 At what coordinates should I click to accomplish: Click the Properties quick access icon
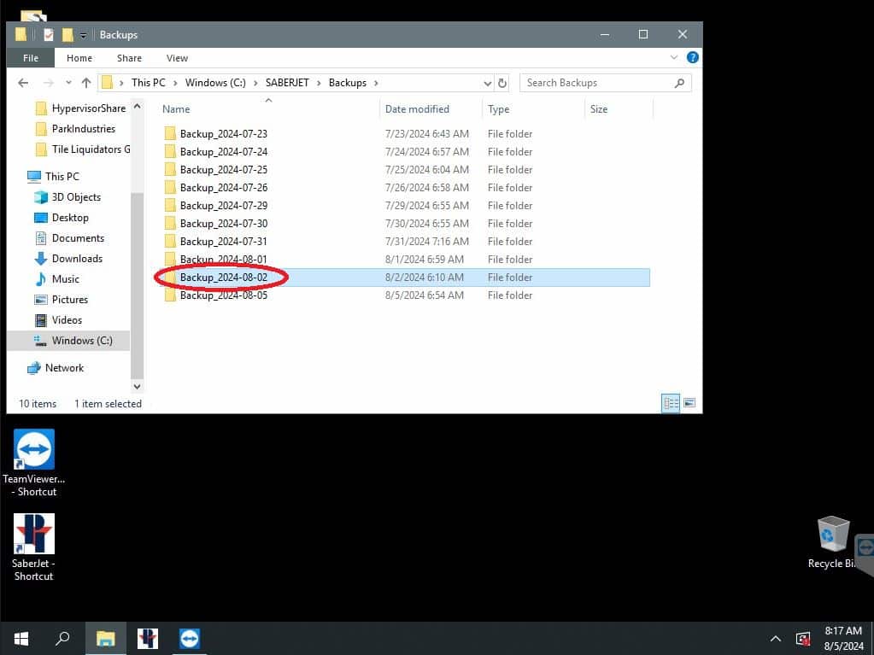pyautogui.click(x=49, y=34)
